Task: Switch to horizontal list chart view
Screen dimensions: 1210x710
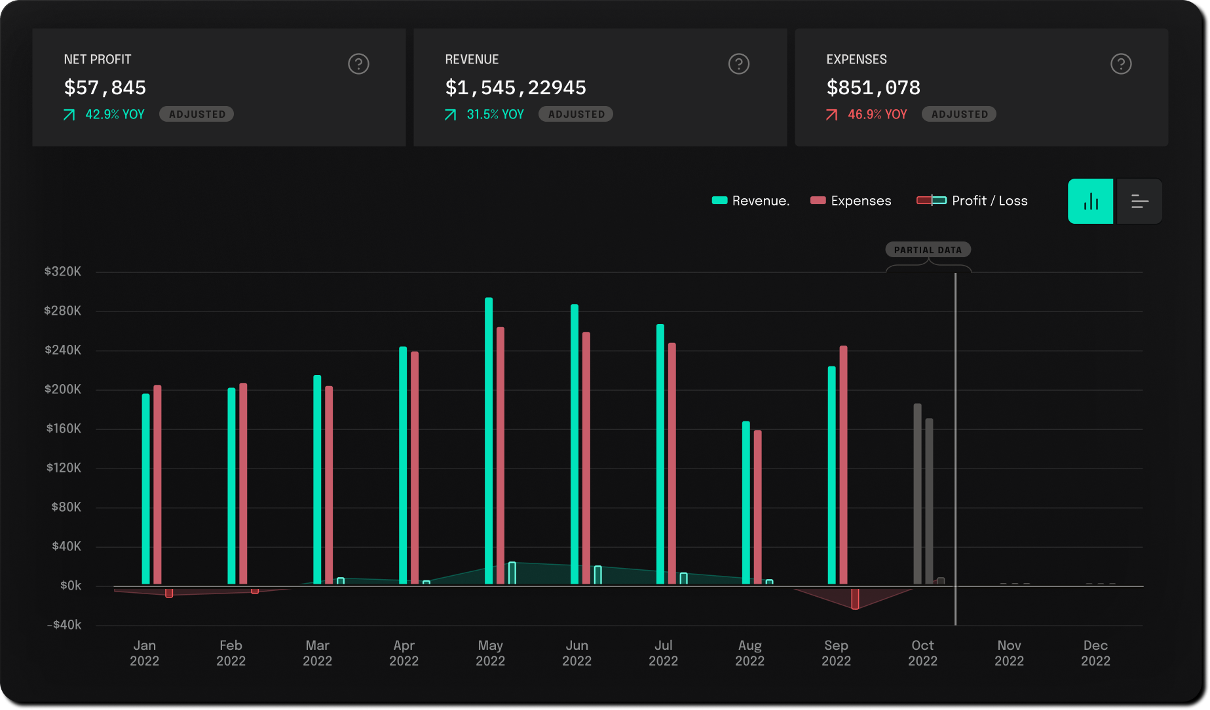Action: [x=1139, y=202]
